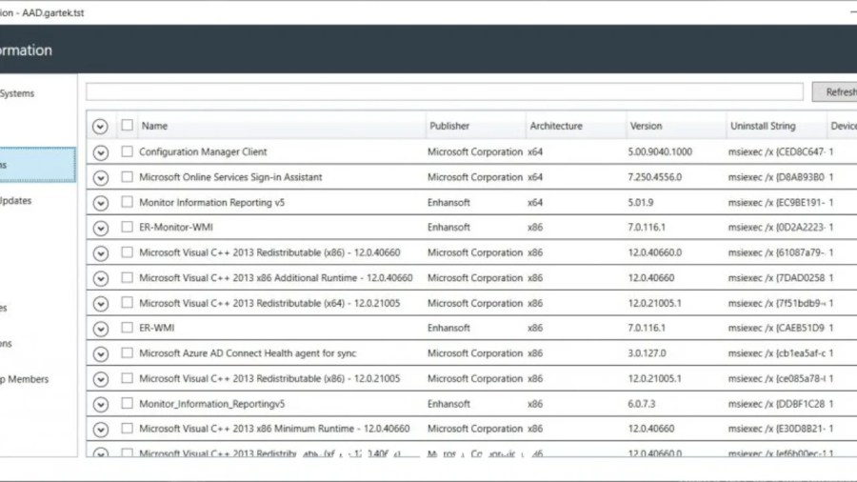Tick the ER-Monitor-WMI checkbox
Viewport: 857px width, 482px height.
(127, 227)
